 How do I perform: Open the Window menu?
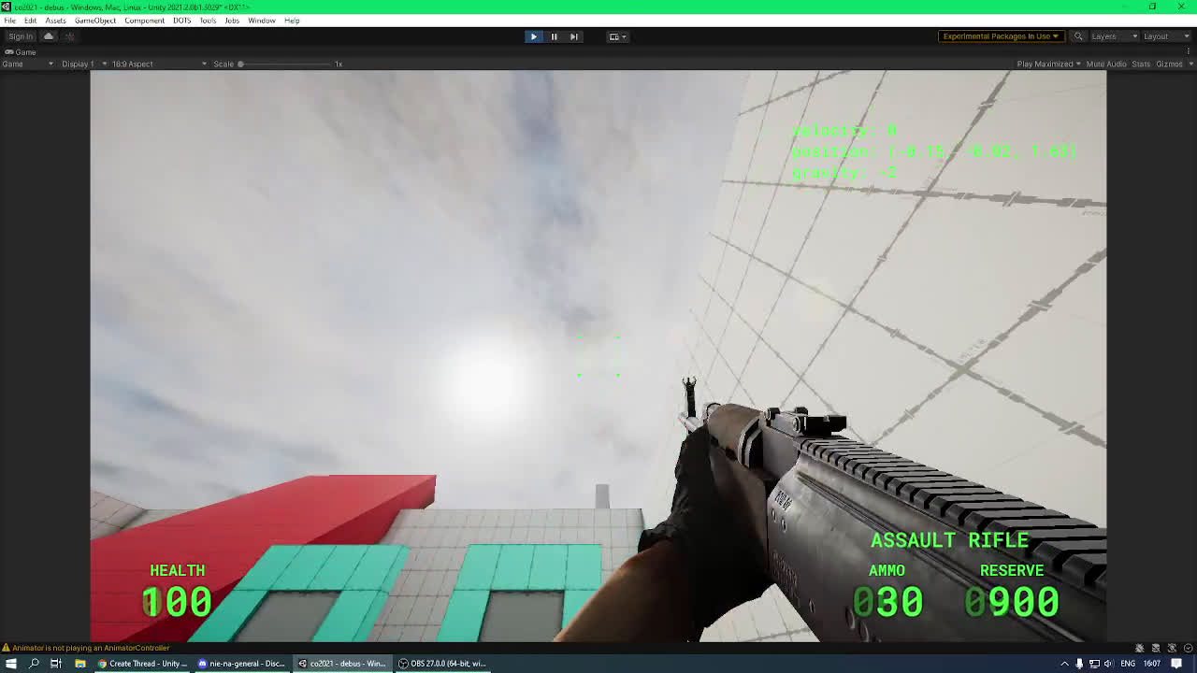(x=261, y=21)
